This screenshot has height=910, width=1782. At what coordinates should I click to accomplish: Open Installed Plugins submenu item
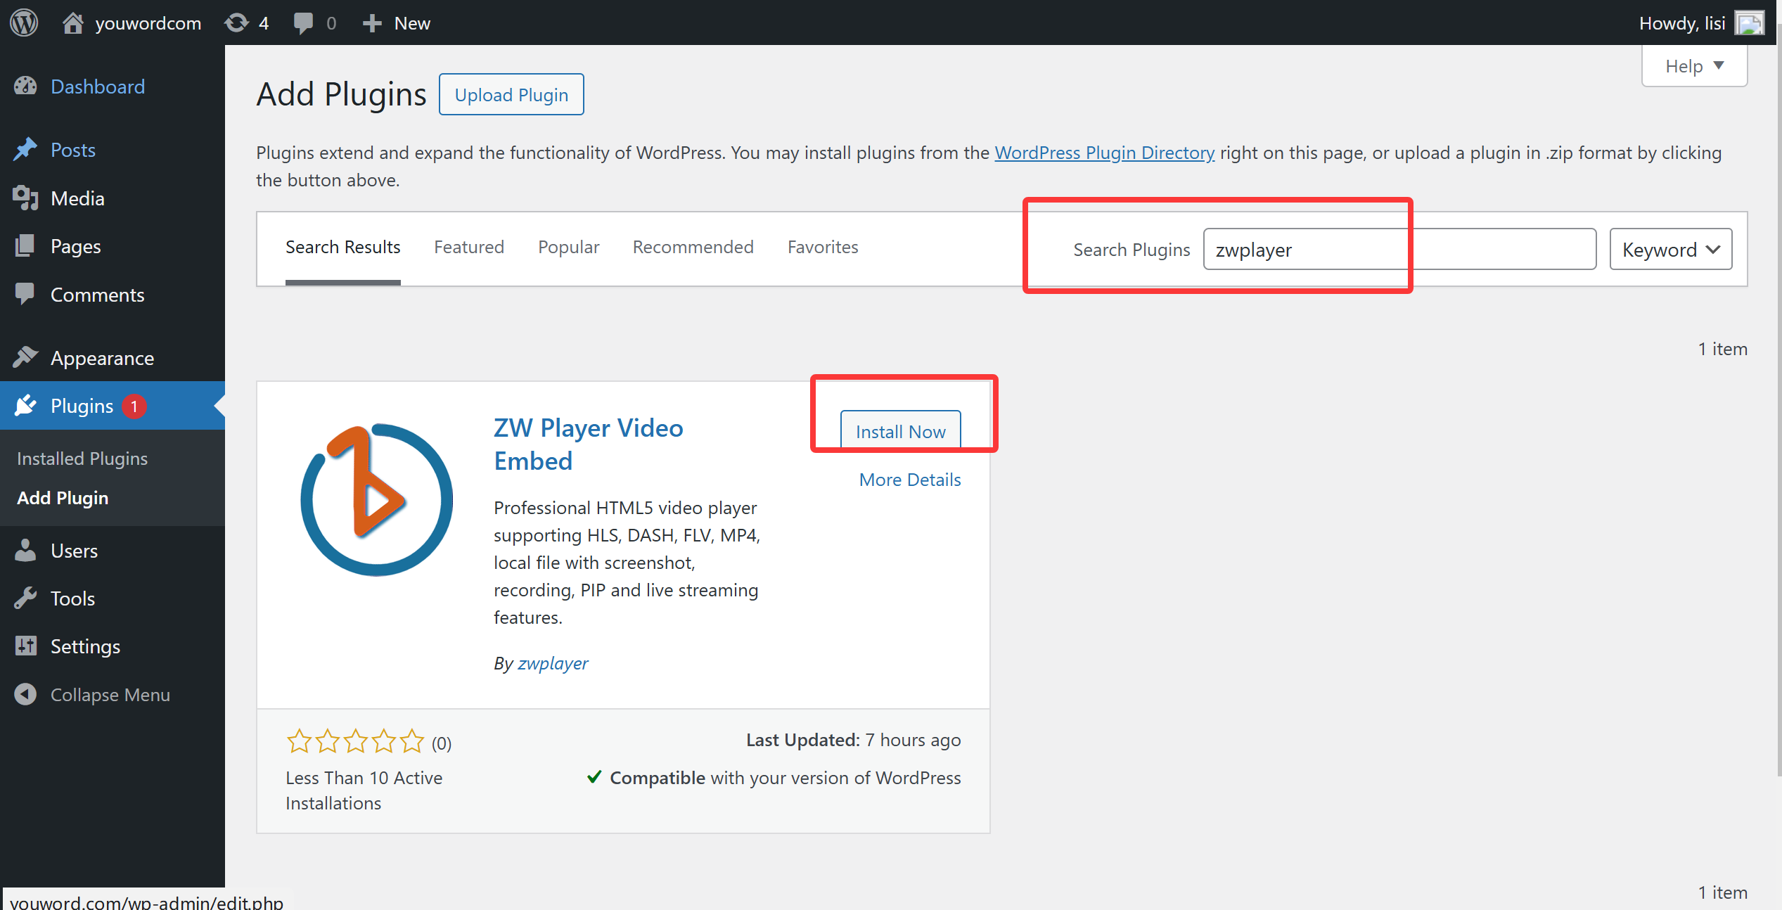[82, 459]
